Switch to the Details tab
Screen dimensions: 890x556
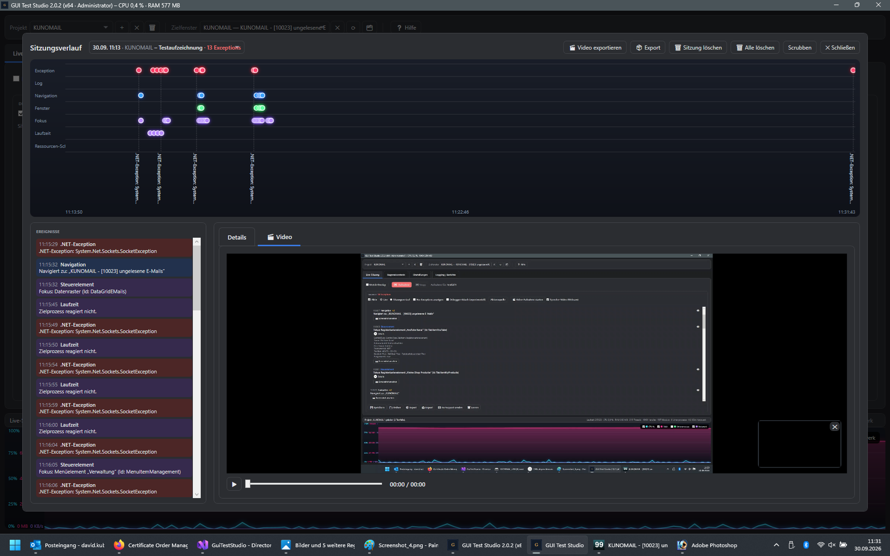(x=237, y=237)
